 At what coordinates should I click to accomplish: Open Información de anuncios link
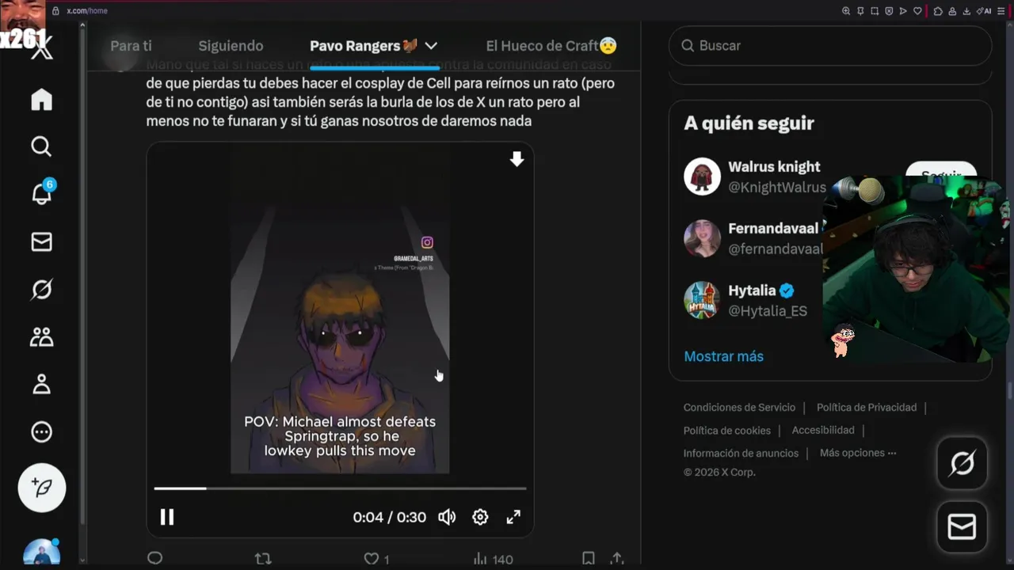pyautogui.click(x=741, y=454)
